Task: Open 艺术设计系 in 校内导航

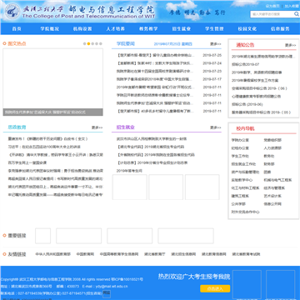Action: pos(272,196)
